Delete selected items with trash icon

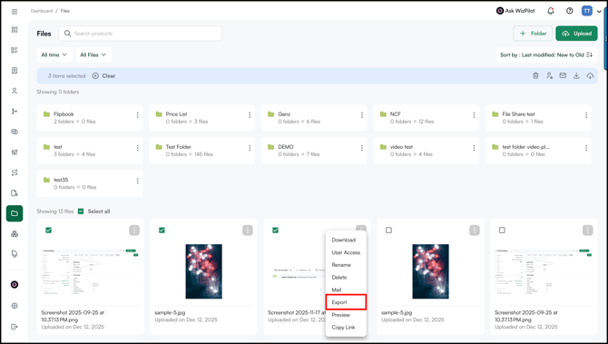coord(535,75)
